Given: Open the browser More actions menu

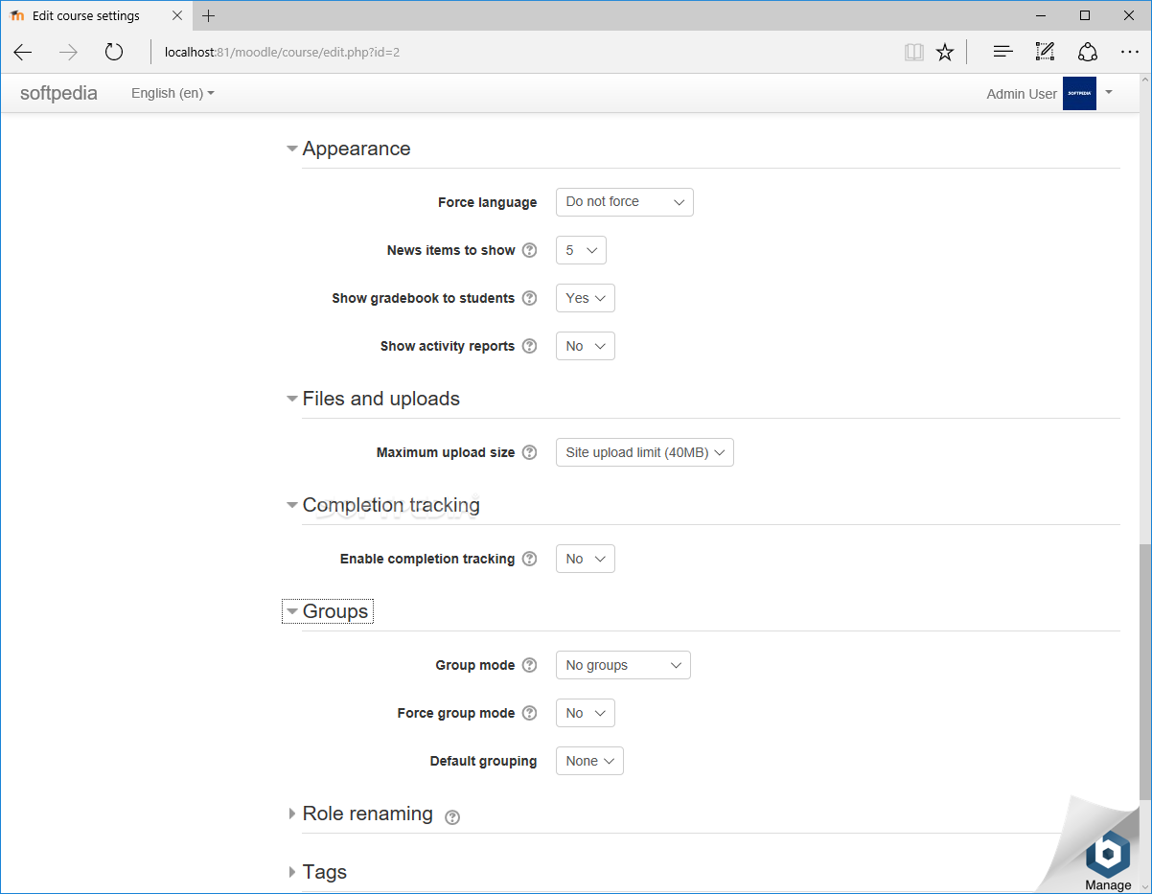Looking at the screenshot, I should 1130,52.
